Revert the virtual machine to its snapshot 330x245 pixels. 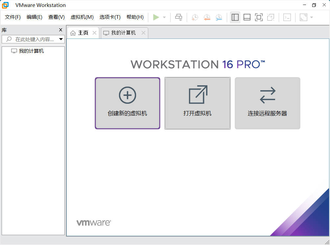[207, 17]
